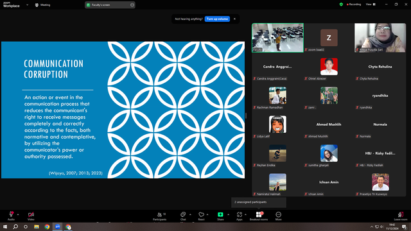Open Google Chrome from taskbar

point(47,227)
